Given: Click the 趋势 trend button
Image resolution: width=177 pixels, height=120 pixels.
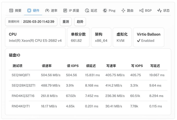Looking at the screenshot, I should point(80,22).
